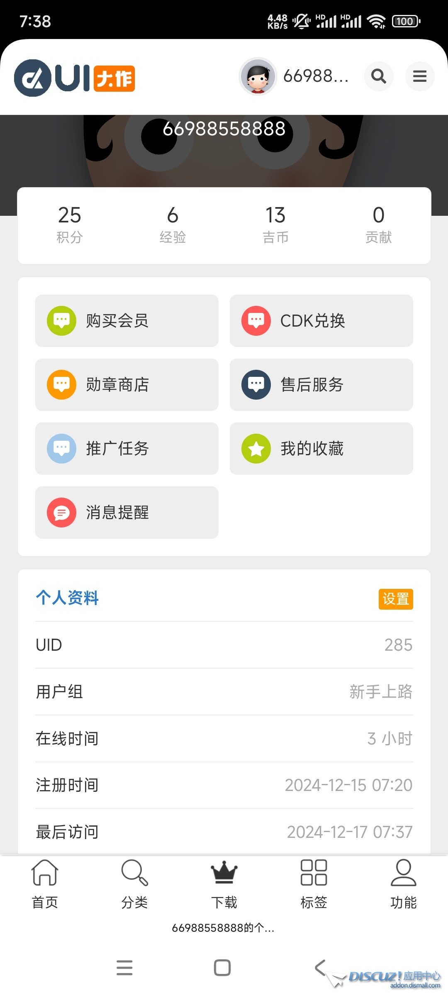Open 勋章商店 medal shop
This screenshot has height=996, width=448.
(127, 385)
